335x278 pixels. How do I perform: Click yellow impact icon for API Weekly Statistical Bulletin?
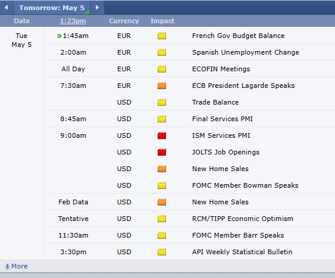click(x=162, y=252)
